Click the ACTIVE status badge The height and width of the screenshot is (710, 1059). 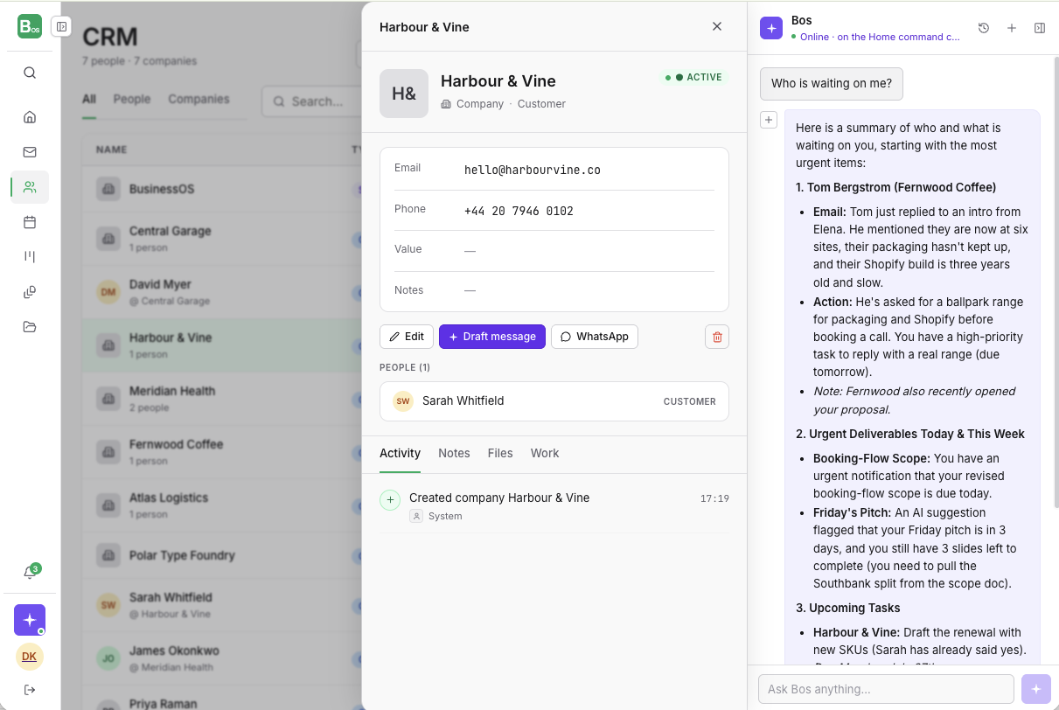[x=693, y=77]
